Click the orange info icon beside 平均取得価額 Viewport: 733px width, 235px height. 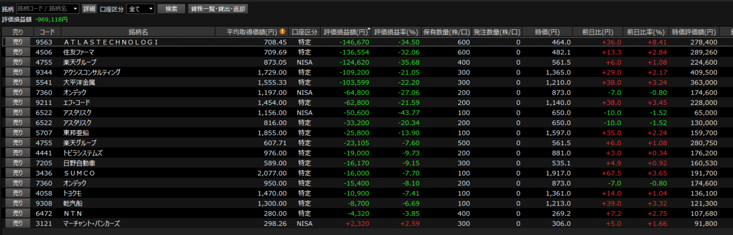pyautogui.click(x=283, y=31)
